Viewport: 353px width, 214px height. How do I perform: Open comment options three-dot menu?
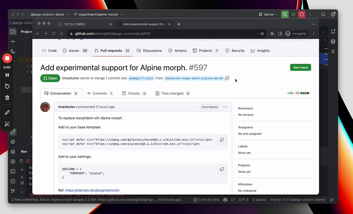point(225,107)
